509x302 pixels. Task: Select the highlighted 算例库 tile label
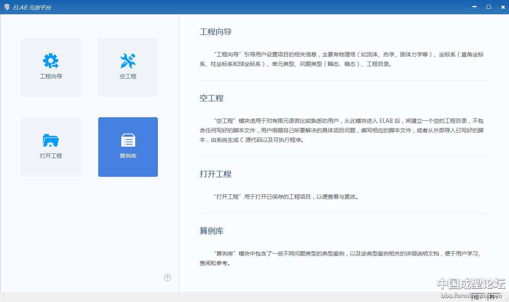pos(128,156)
